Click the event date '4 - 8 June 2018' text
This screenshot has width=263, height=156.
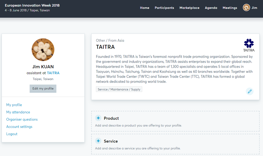pyautogui.click(x=16, y=10)
